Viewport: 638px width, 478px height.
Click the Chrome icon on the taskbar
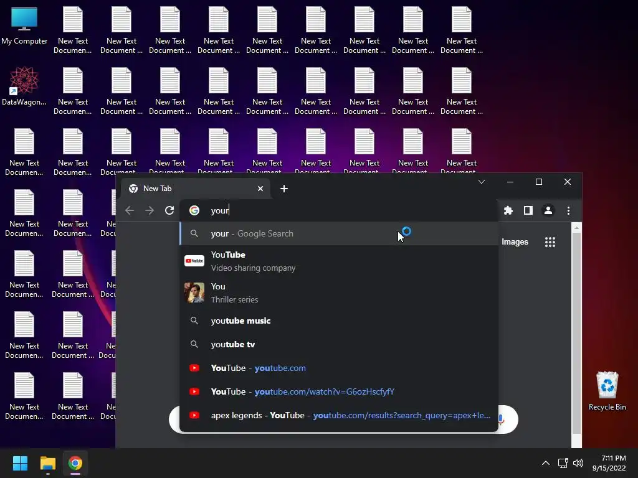[x=75, y=463]
